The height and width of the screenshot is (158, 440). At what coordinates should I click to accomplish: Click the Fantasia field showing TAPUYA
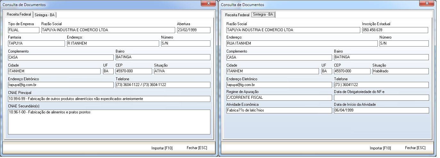click(x=36, y=43)
